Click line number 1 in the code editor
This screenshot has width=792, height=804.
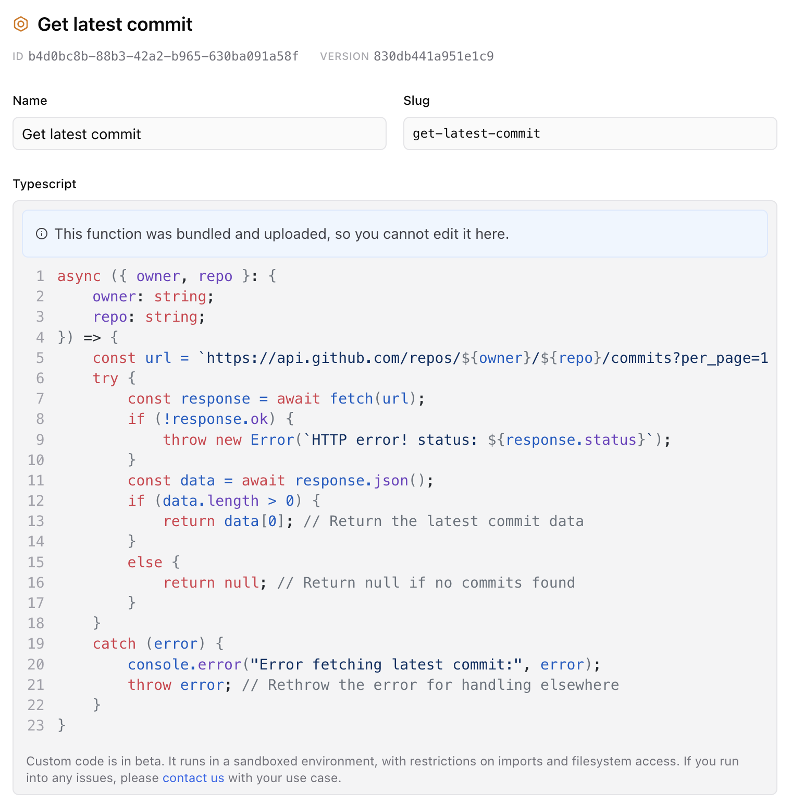pos(40,276)
